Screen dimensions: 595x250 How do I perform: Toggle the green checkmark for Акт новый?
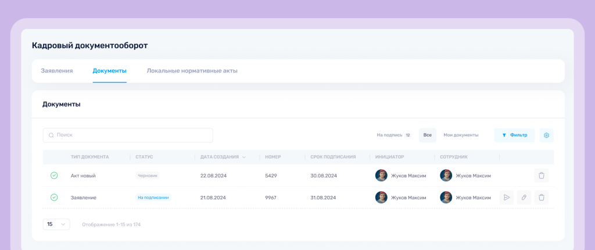tap(54, 176)
